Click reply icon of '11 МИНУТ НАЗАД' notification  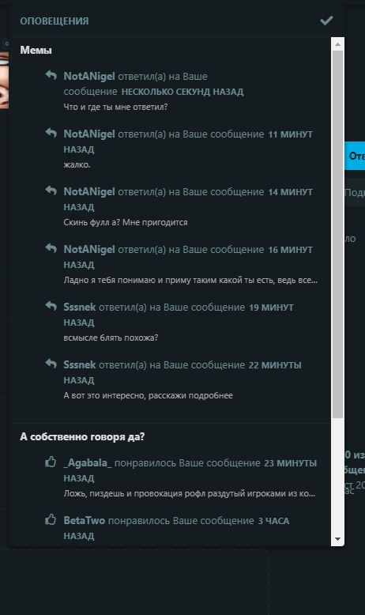coord(51,133)
